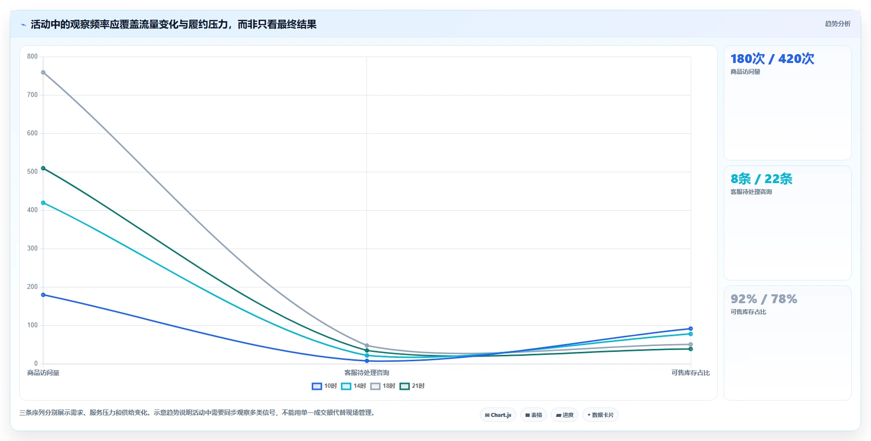Click the 18时 point at 可售库存占比
The image size is (871, 441).
click(691, 345)
